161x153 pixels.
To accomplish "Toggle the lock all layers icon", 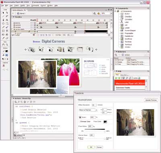I will pyautogui.click(x=33, y=20).
